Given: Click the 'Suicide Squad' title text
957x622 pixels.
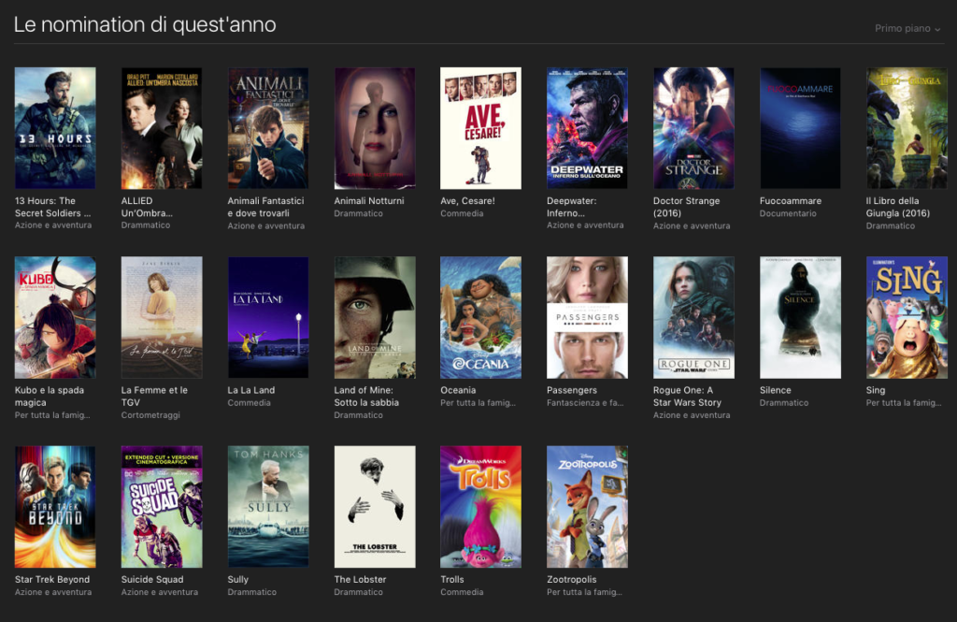Looking at the screenshot, I should pos(152,579).
